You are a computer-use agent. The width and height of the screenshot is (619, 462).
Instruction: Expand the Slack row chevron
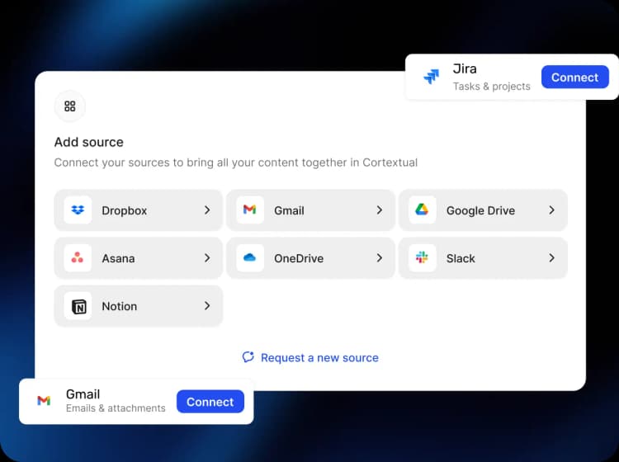(551, 258)
